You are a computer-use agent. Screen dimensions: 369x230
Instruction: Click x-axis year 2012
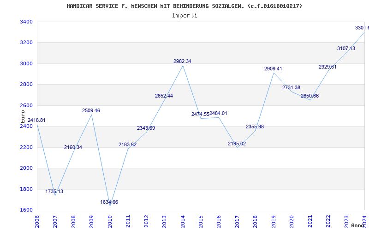coord(146,221)
